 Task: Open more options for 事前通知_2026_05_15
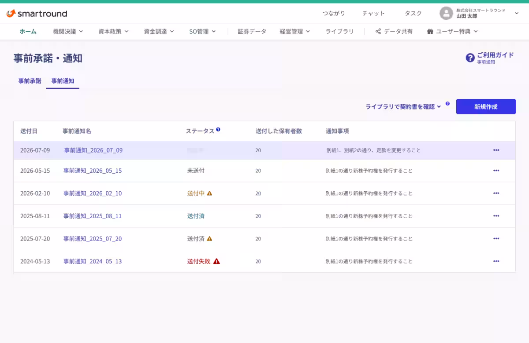click(x=496, y=171)
